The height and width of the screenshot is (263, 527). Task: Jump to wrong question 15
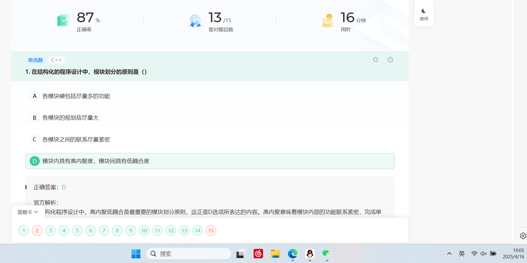(x=211, y=231)
